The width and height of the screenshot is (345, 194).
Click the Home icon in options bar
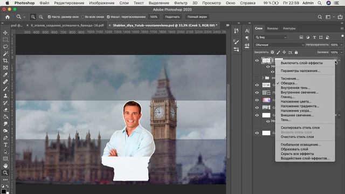click(8, 17)
